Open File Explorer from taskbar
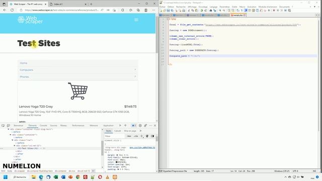322x181 pixels. (34, 177)
